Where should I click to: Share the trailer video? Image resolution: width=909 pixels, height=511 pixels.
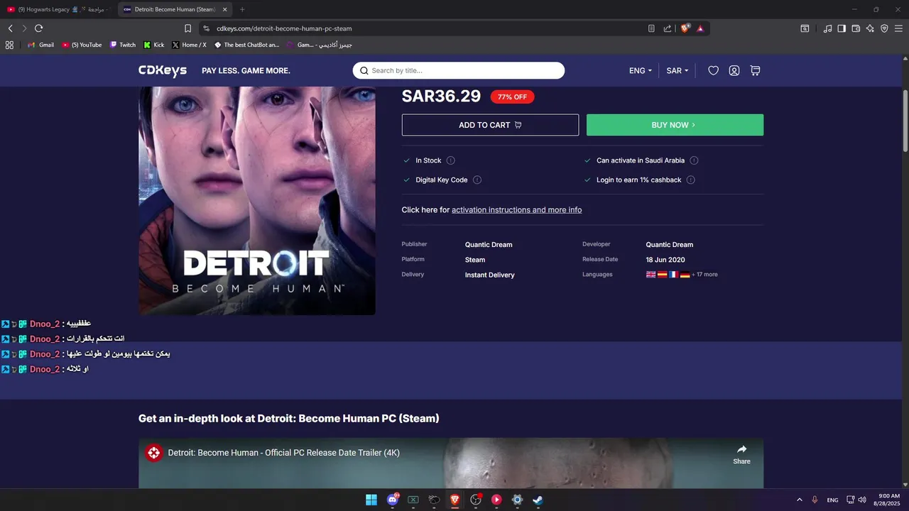tap(741, 454)
